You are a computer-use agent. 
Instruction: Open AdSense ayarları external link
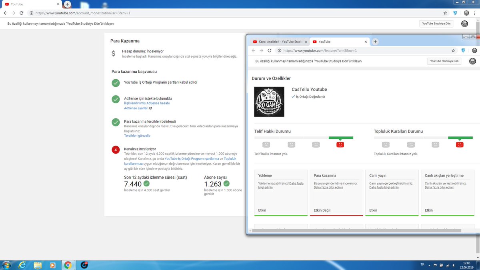[x=138, y=108]
